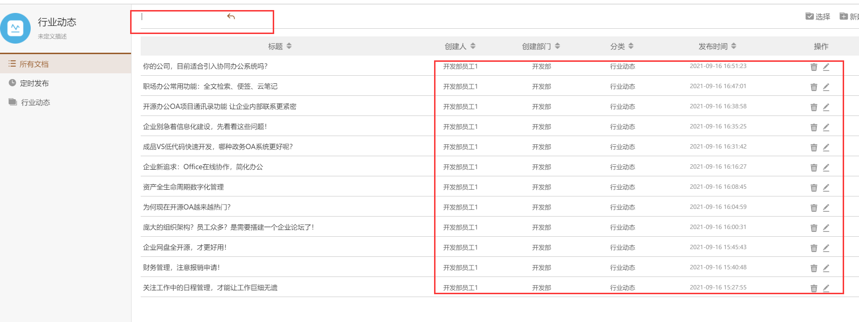
Task: Sort the list by 分类 column
Action: [x=631, y=46]
